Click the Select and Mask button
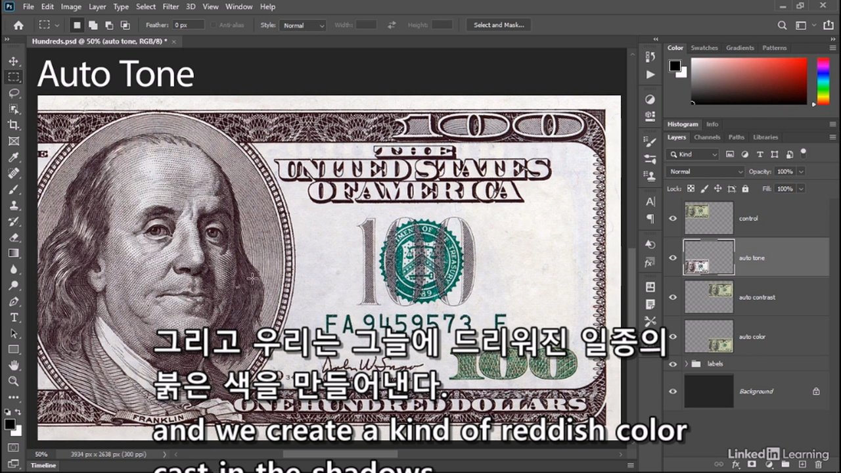 tap(499, 25)
